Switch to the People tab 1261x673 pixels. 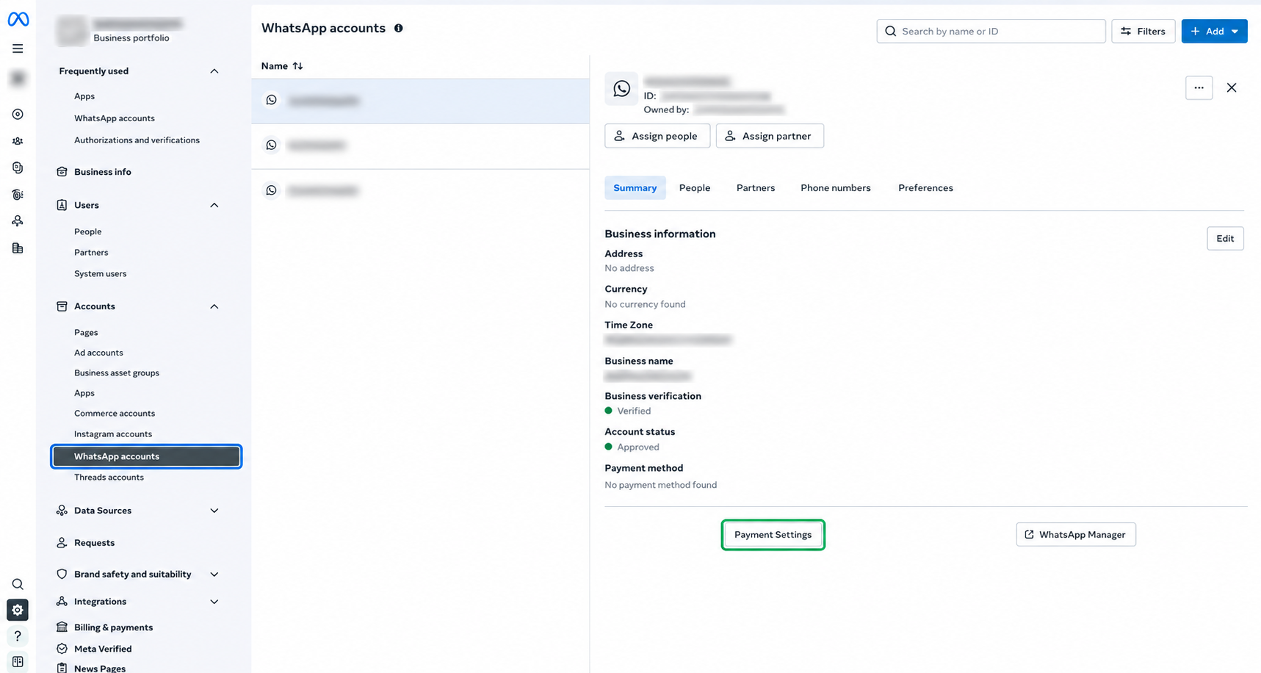click(x=695, y=188)
